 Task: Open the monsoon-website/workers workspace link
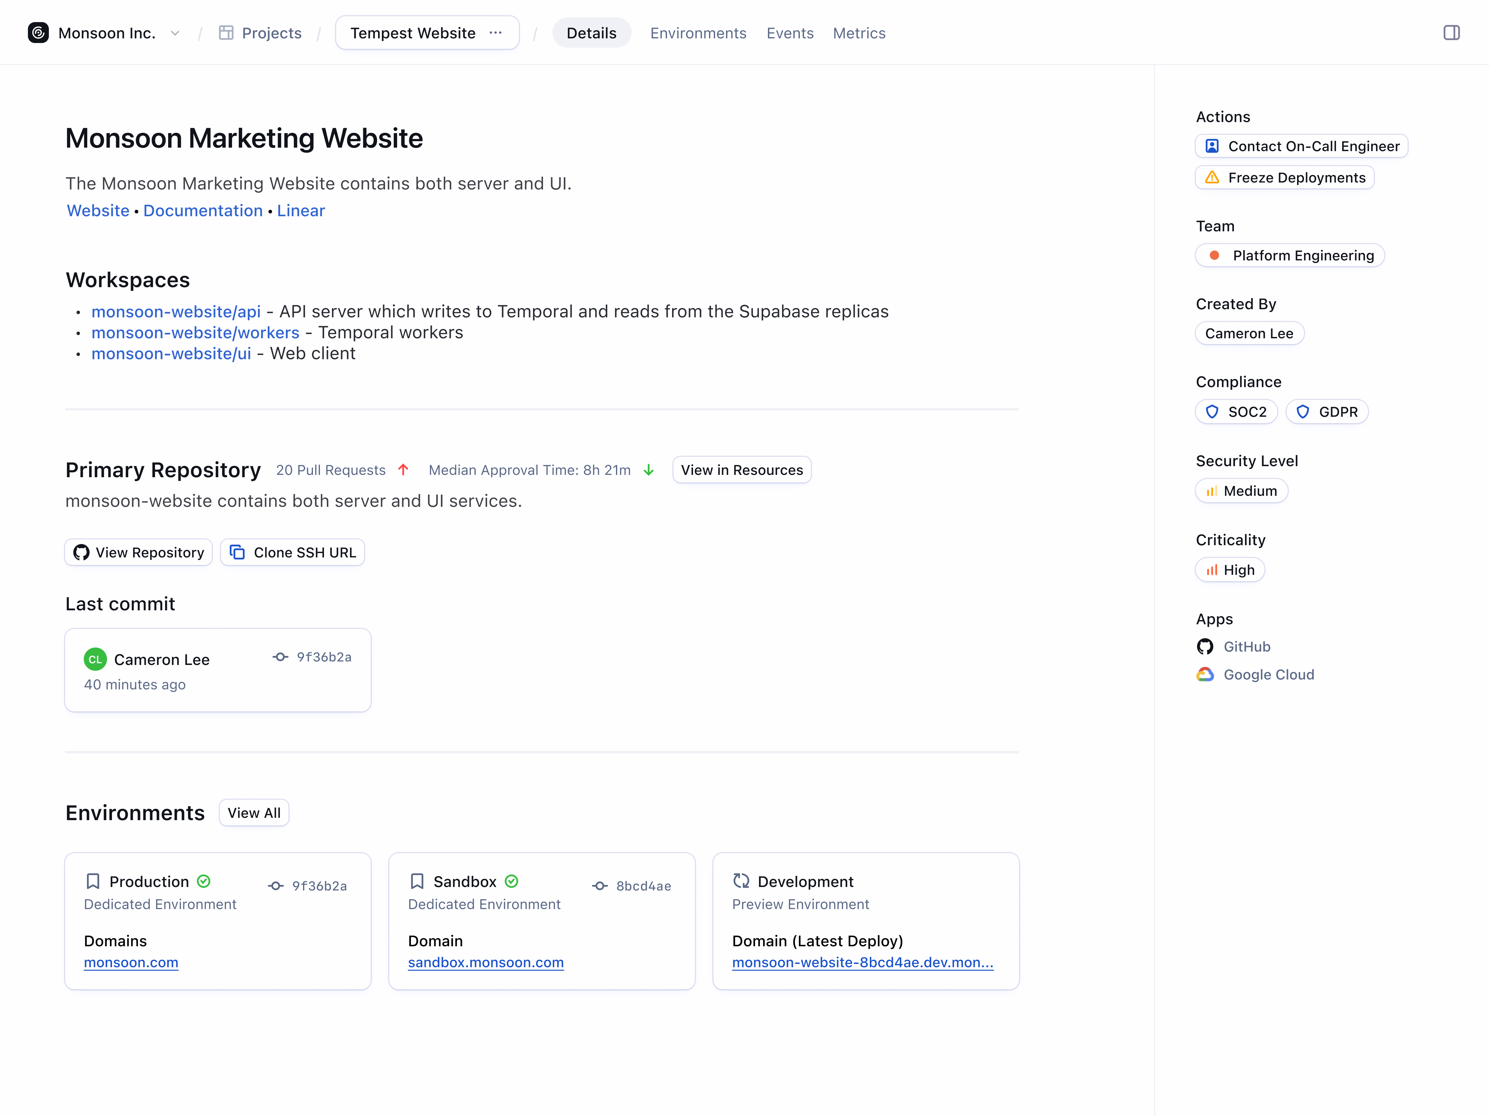(x=195, y=332)
